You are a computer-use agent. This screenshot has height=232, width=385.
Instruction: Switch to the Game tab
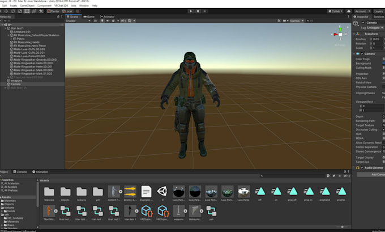click(89, 16)
